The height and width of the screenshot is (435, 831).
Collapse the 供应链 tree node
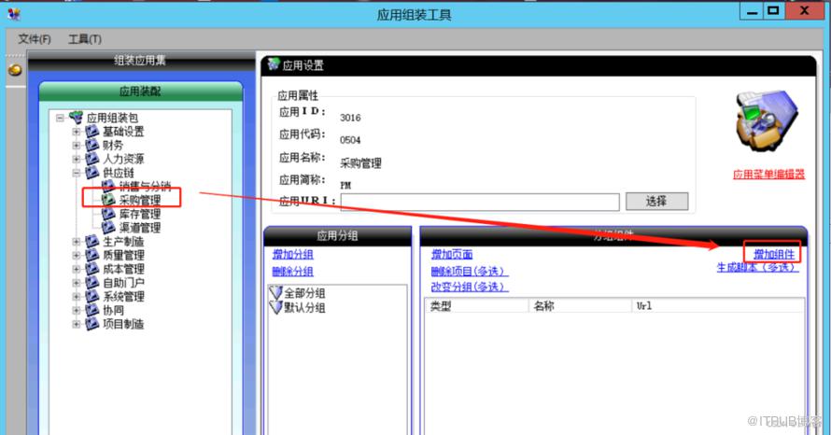click(77, 173)
